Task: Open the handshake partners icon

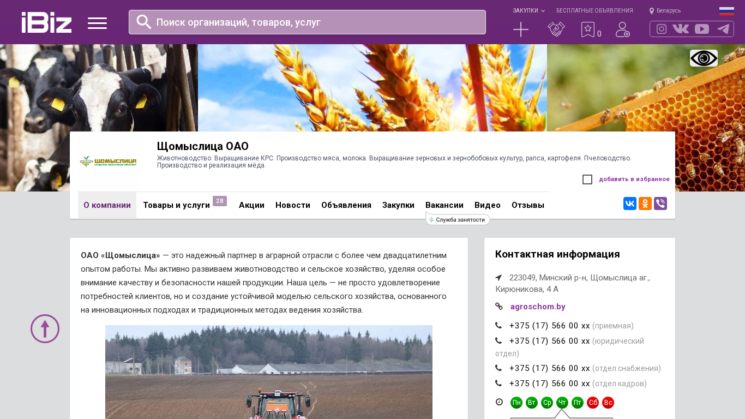Action: [x=556, y=29]
